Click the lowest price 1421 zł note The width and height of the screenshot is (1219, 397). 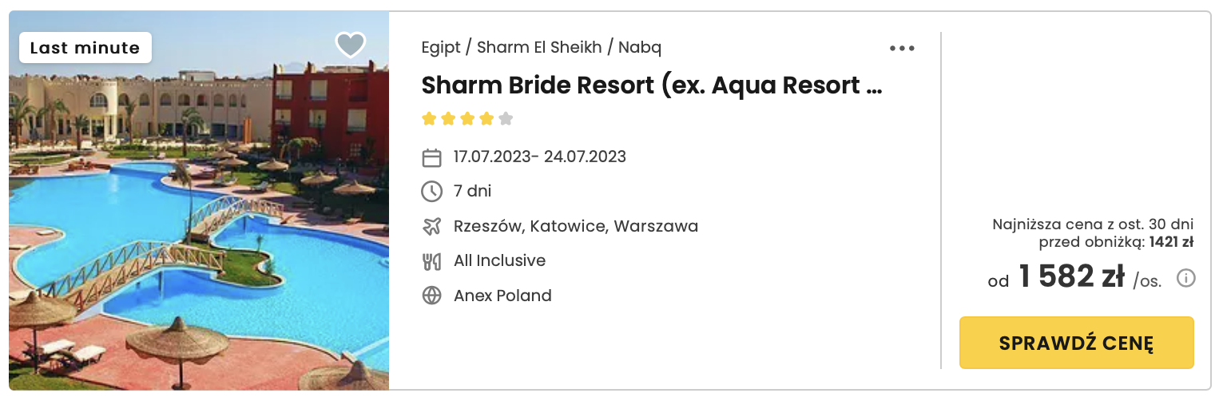point(1093,233)
